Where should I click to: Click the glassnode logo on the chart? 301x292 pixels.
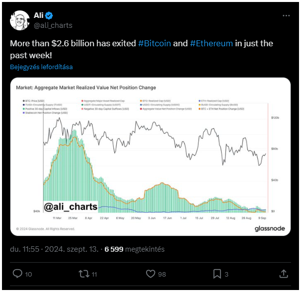coord(270,228)
